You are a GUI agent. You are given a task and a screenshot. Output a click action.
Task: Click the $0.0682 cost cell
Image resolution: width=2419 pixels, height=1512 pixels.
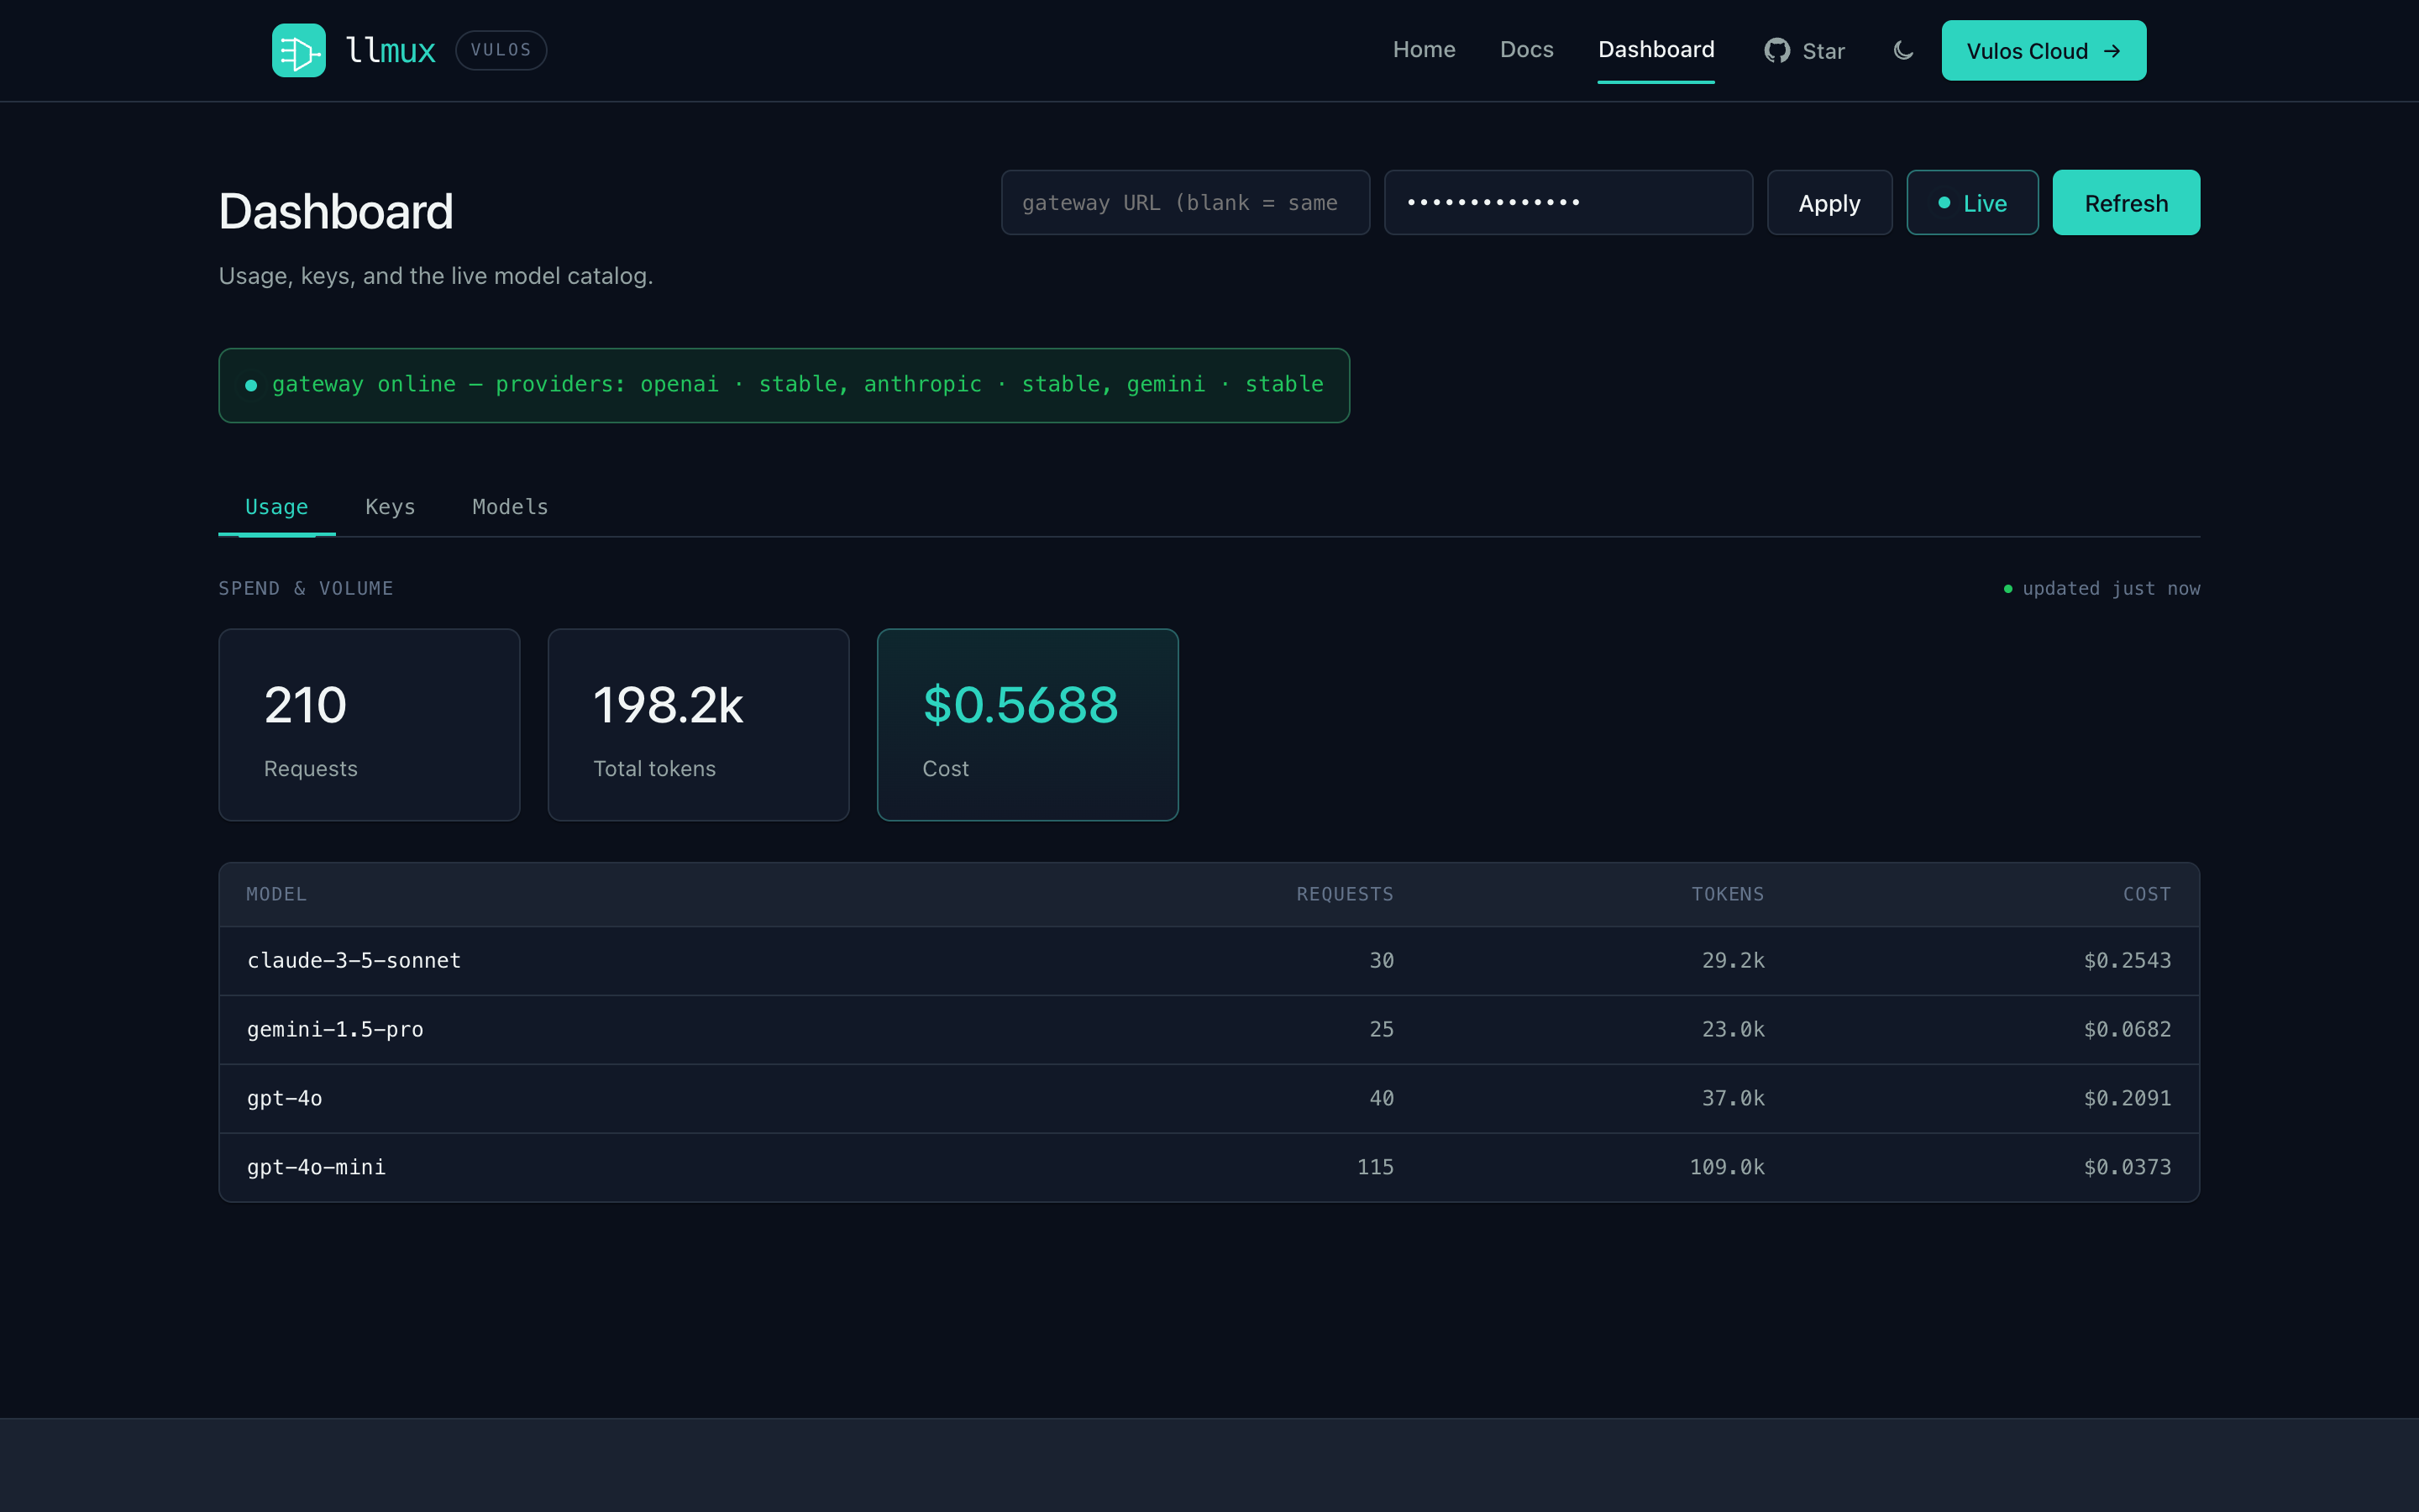(2127, 1029)
